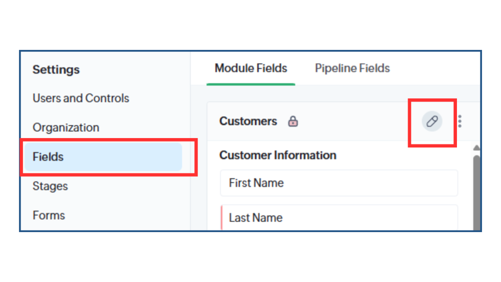Image resolution: width=501 pixels, height=282 pixels.
Task: Open the Stages settings page
Action: click(50, 186)
